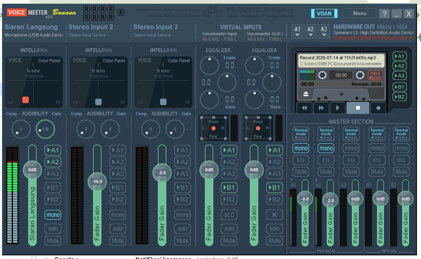Toggle recorder routing to B2

point(399,97)
